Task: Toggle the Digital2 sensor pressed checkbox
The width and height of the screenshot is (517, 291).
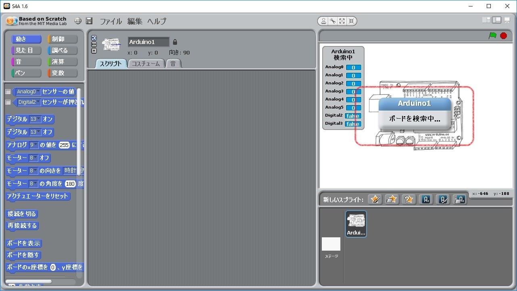Action: click(8, 102)
